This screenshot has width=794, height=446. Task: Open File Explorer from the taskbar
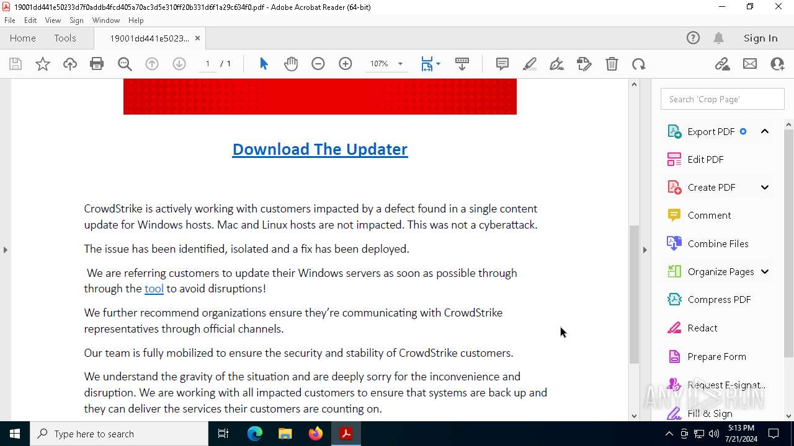tap(285, 434)
